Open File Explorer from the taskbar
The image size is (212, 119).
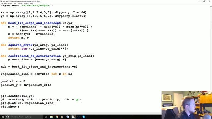pos(51,117)
